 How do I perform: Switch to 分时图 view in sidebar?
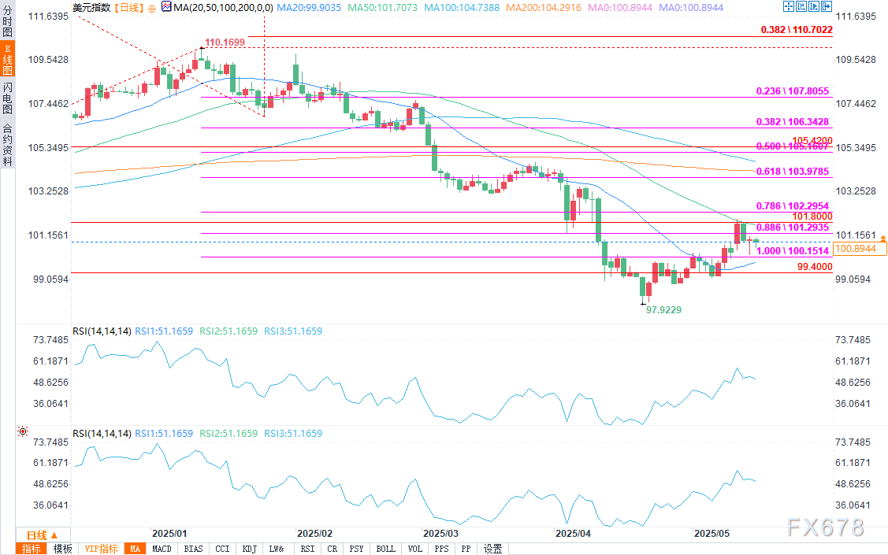click(7, 17)
